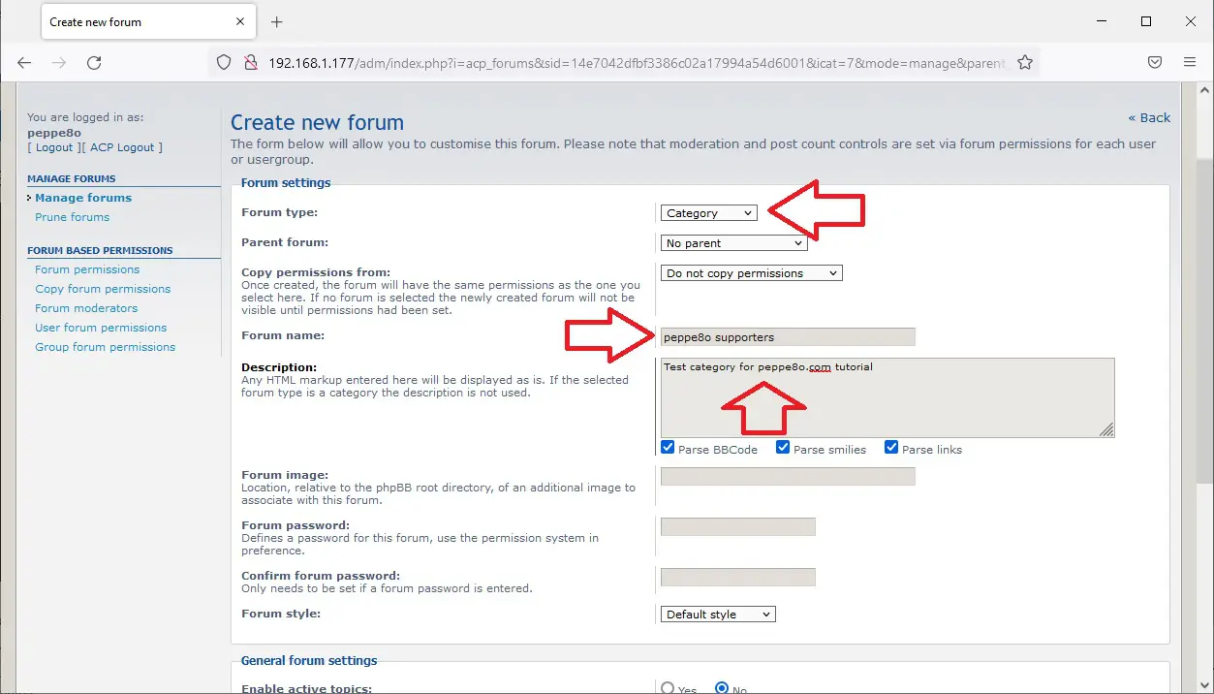Click the Forum password field
This screenshot has height=694, width=1214.
pyautogui.click(x=738, y=526)
